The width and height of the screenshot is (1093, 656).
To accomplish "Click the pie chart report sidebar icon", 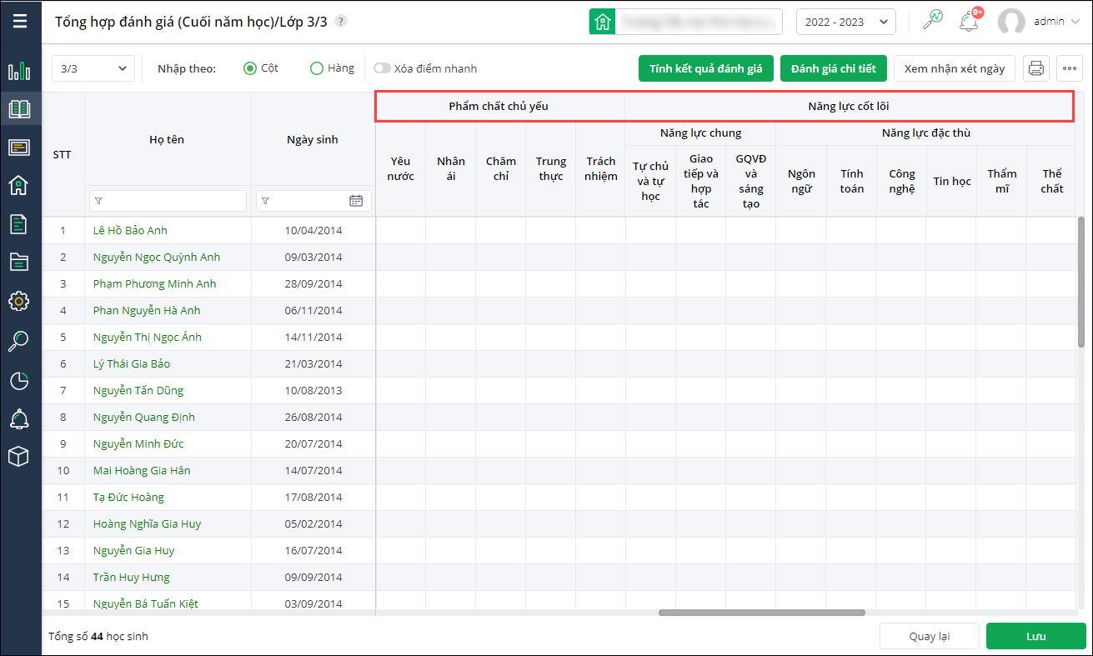I will coord(19,381).
